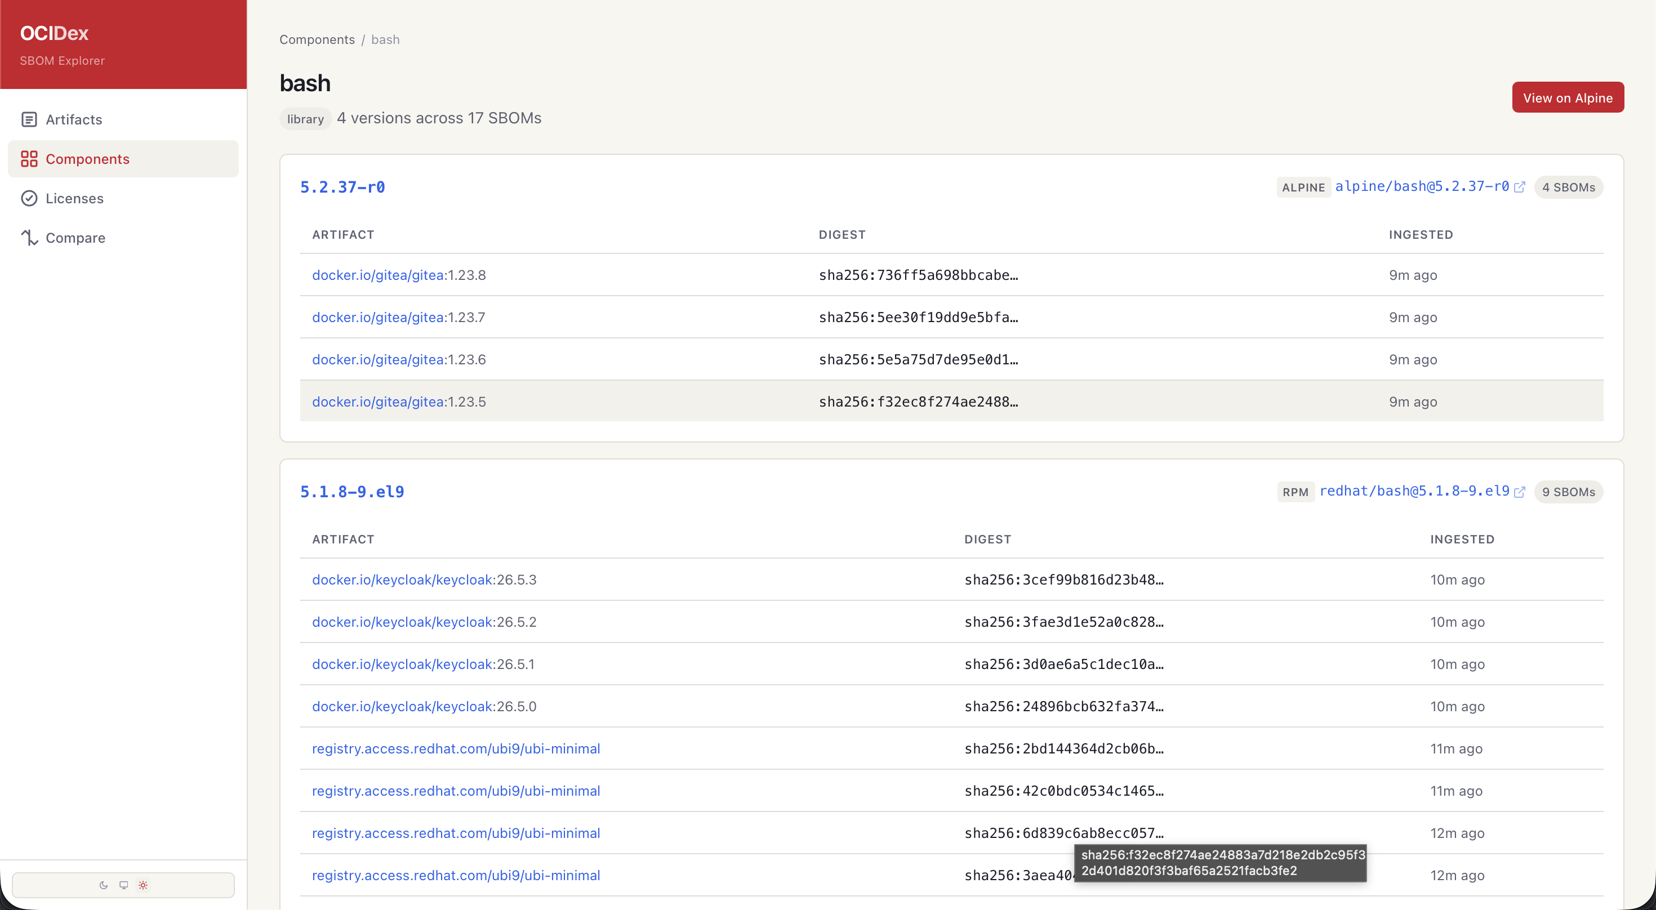Navigate to Components breadcrumb
1656x910 pixels.
317,39
